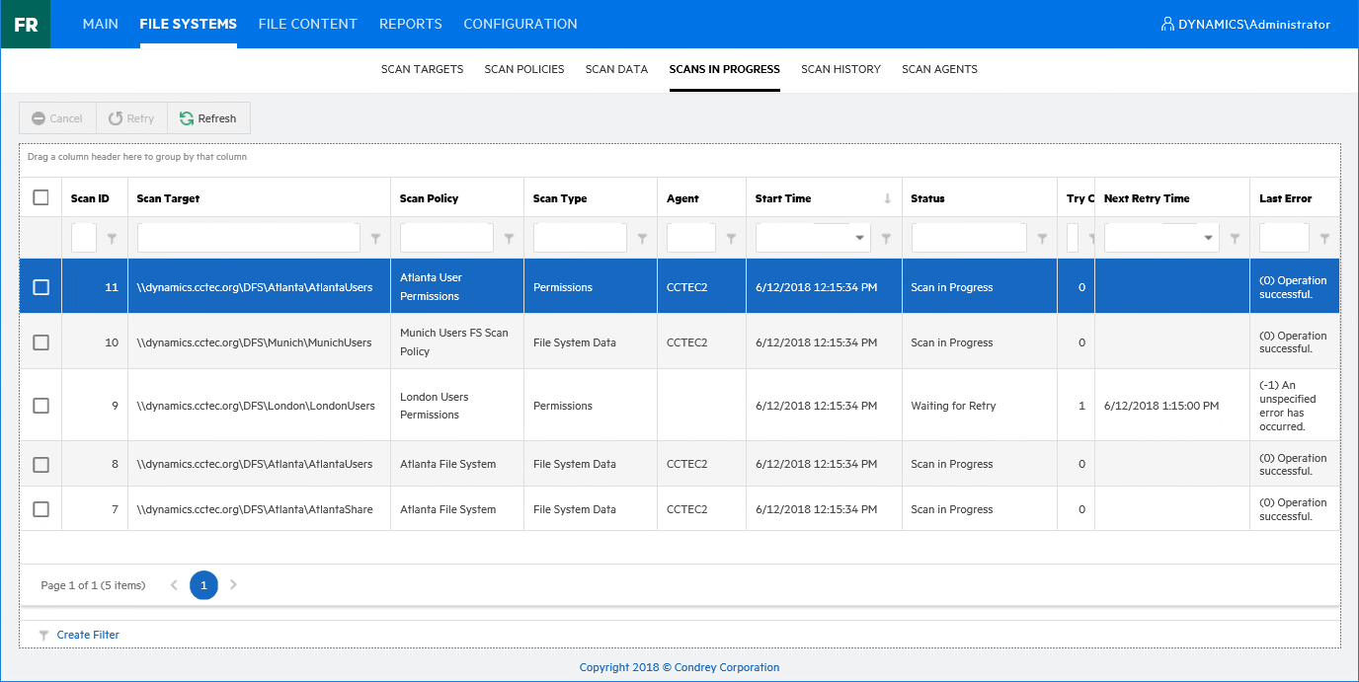Click the Refresh icon in toolbar
This screenshot has width=1359, height=682.
point(187,118)
